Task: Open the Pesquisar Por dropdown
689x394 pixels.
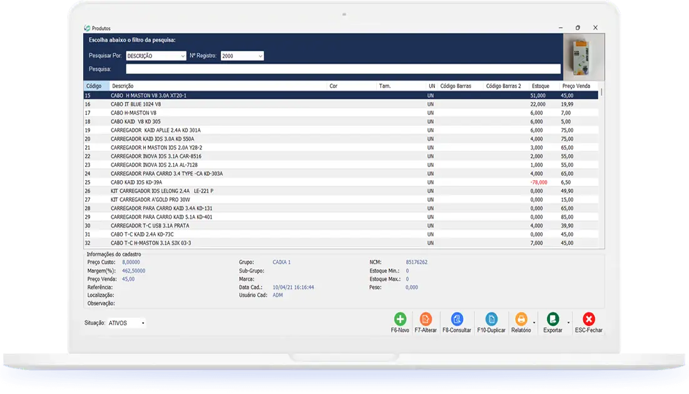Action: pyautogui.click(x=156, y=56)
